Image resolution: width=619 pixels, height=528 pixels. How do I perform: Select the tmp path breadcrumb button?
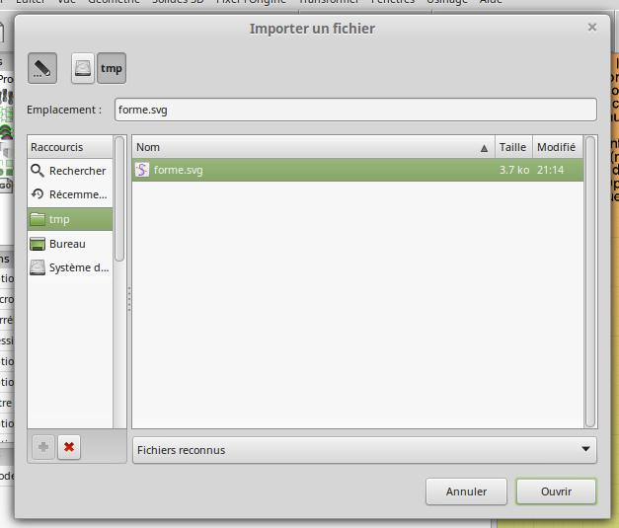click(x=111, y=68)
